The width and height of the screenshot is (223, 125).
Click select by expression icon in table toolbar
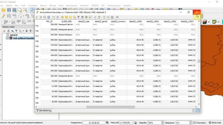coord(63,17)
